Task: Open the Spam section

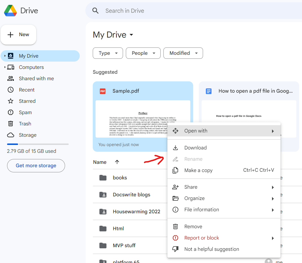Action: coord(25,112)
